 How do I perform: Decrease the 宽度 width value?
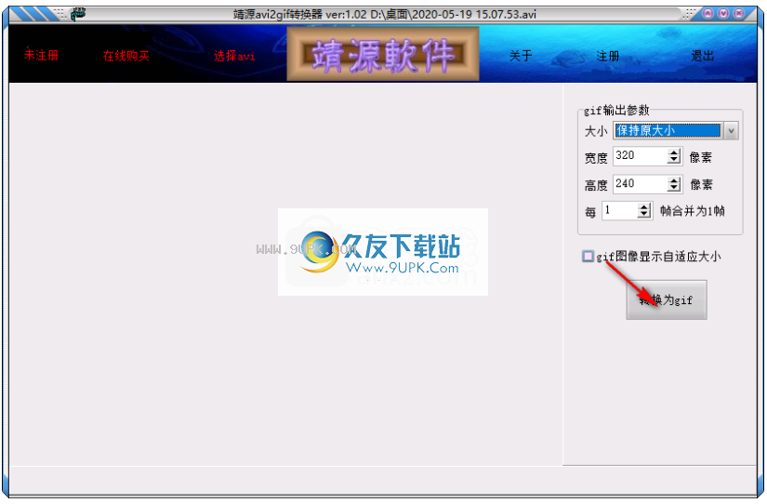[674, 161]
